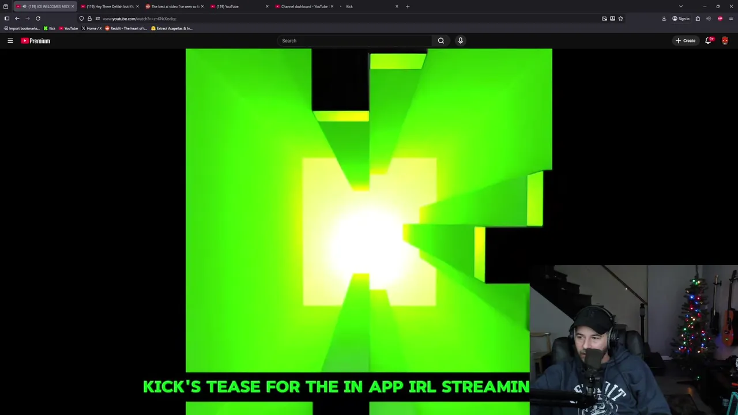This screenshot has width=738, height=415.
Task: Start voice search with the microphone
Action: coord(460,40)
